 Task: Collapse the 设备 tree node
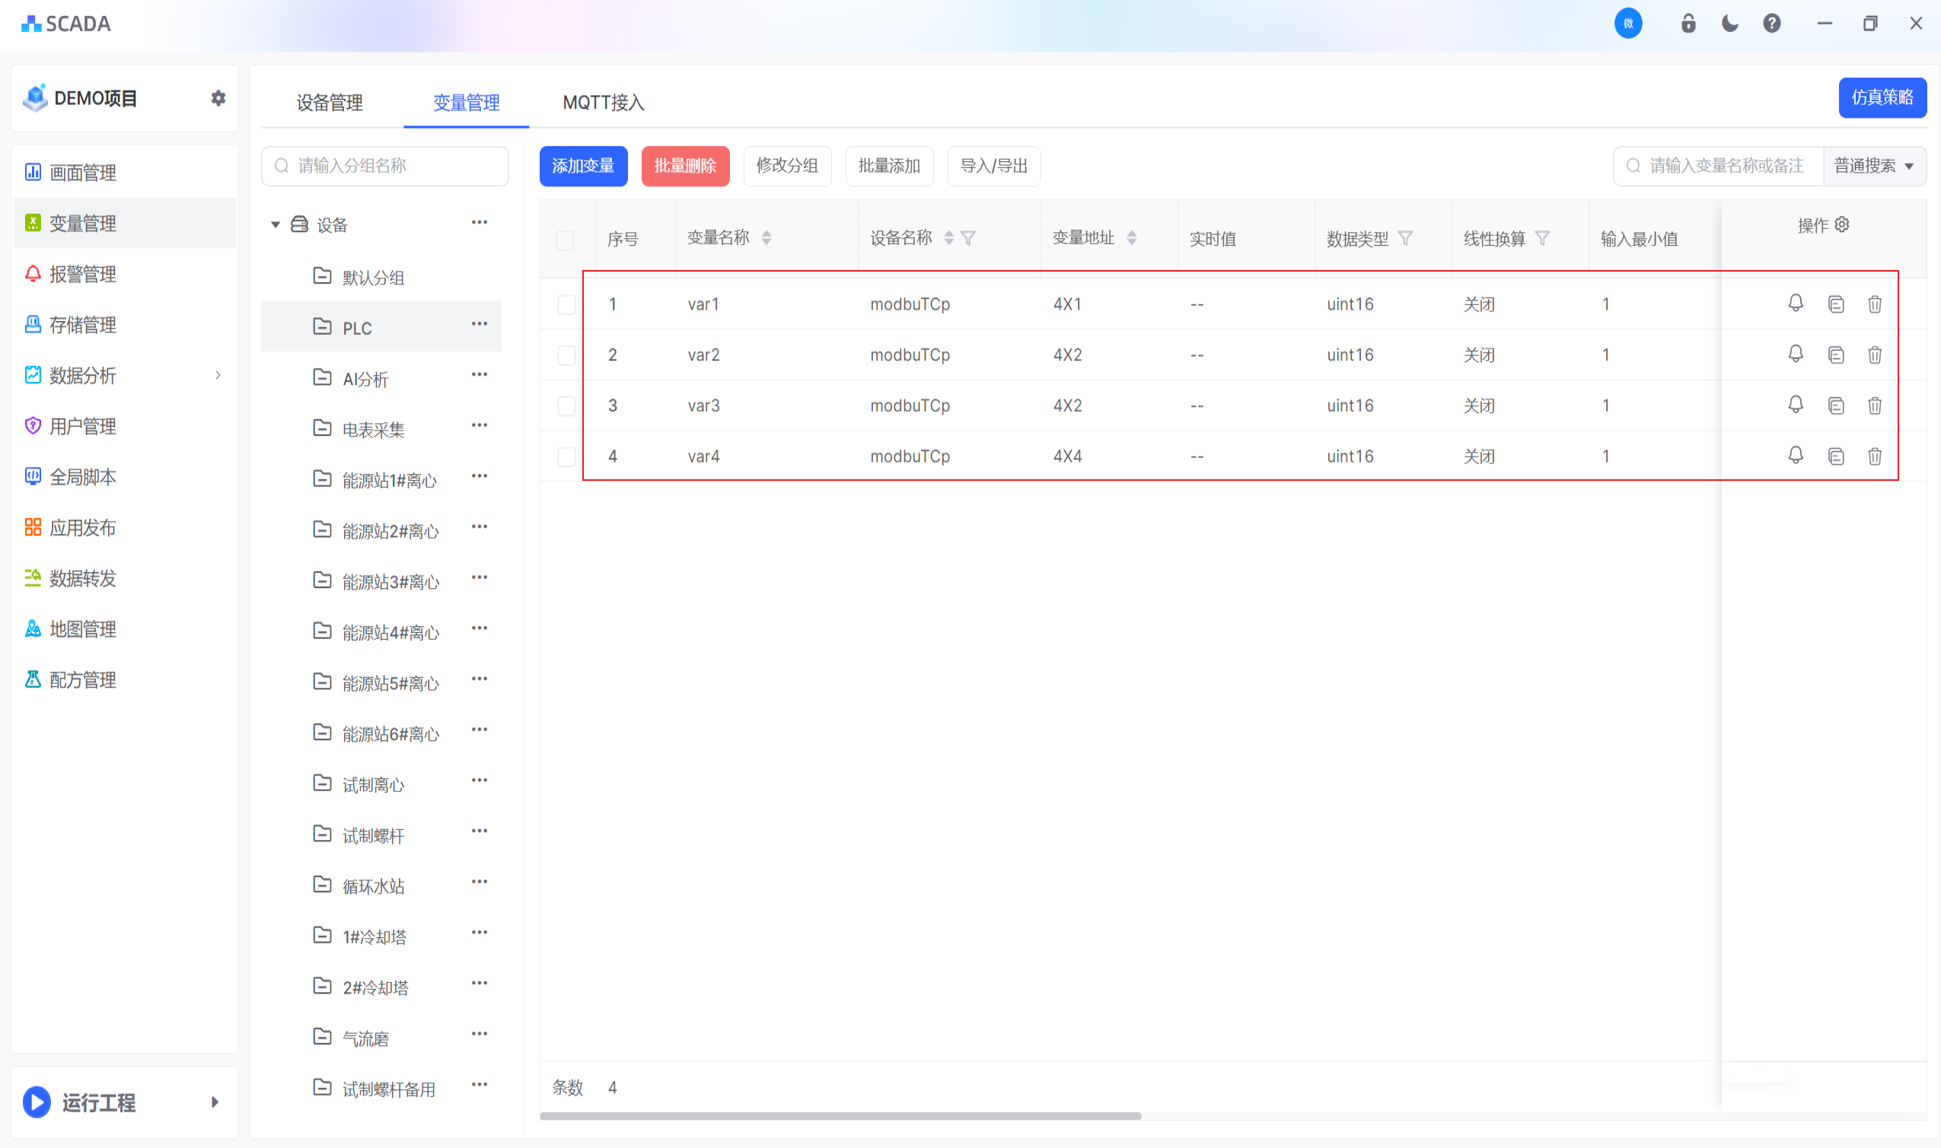(x=276, y=225)
